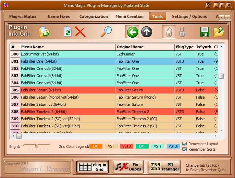
Task: Click the Fix Dupes button
Action: point(128,167)
